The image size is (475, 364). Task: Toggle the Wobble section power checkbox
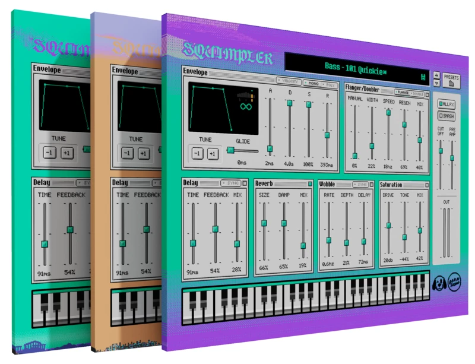pyautogui.click(x=372, y=184)
